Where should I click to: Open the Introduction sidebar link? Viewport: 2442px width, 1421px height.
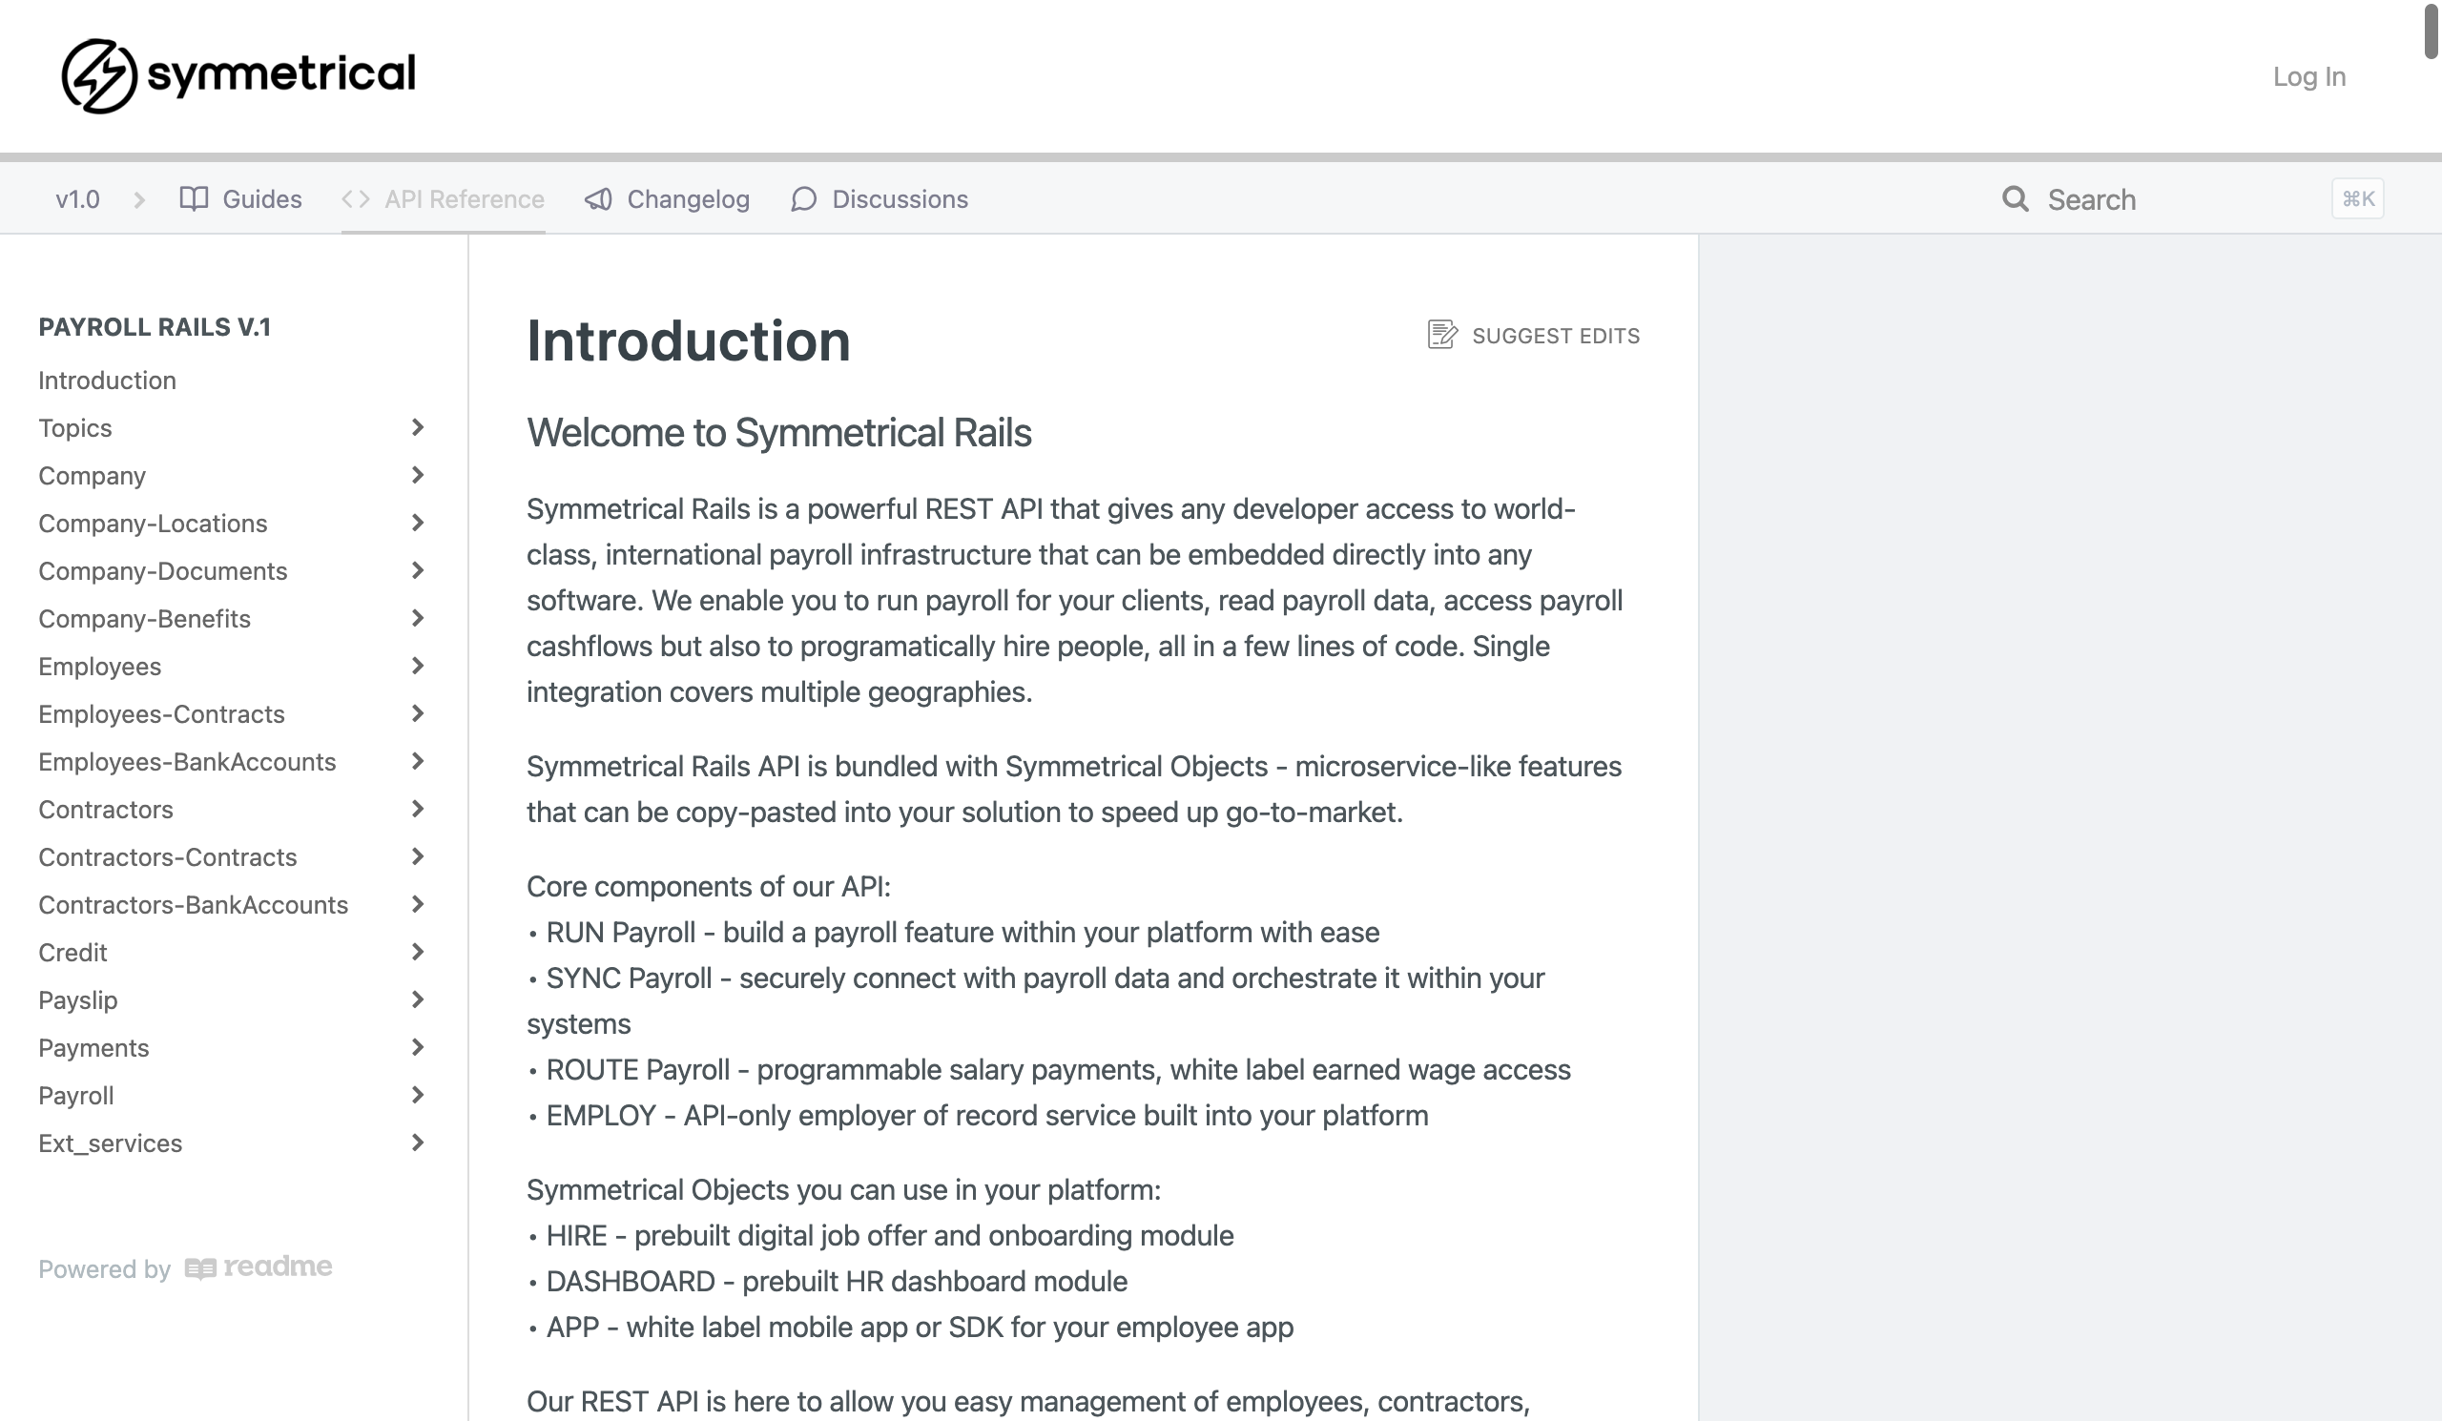pos(108,380)
